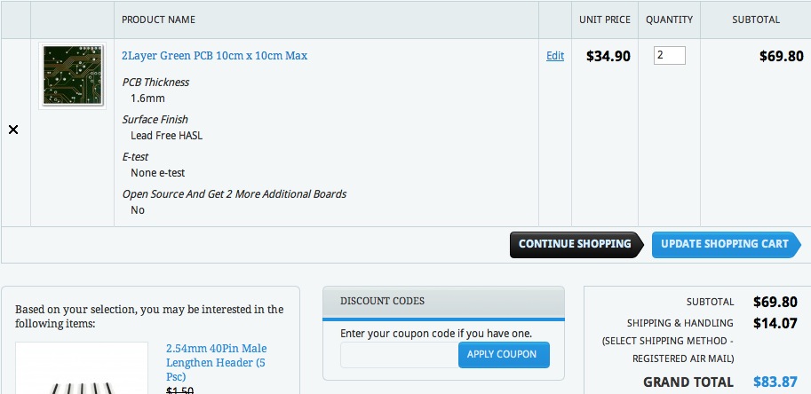The width and height of the screenshot is (811, 394).
Task: View the male header pins product image
Action: pyautogui.click(x=82, y=373)
